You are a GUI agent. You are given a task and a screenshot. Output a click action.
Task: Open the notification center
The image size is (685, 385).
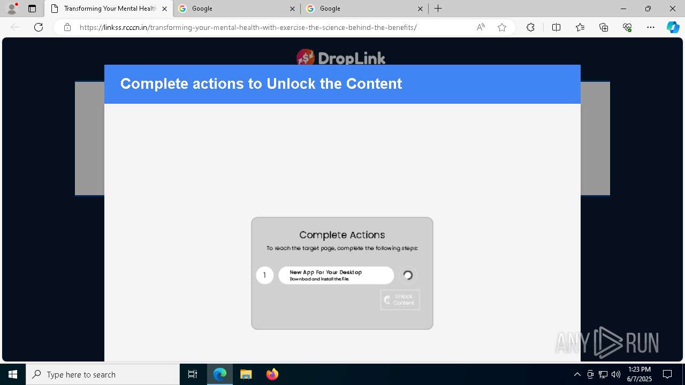(667, 374)
